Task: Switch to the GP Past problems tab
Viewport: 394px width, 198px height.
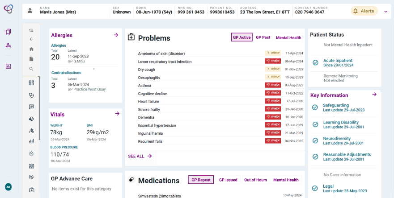Action: pyautogui.click(x=263, y=37)
